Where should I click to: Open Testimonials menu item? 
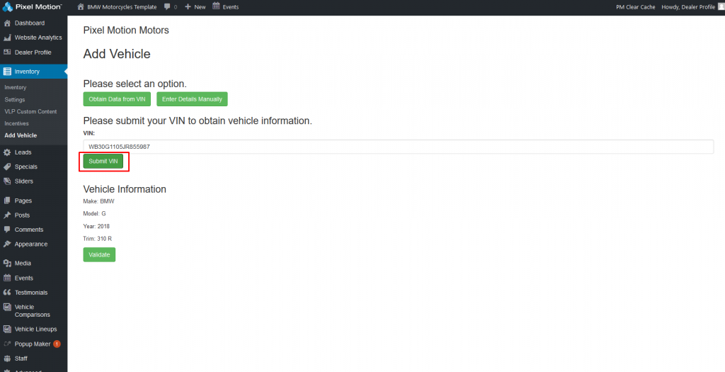tap(31, 293)
